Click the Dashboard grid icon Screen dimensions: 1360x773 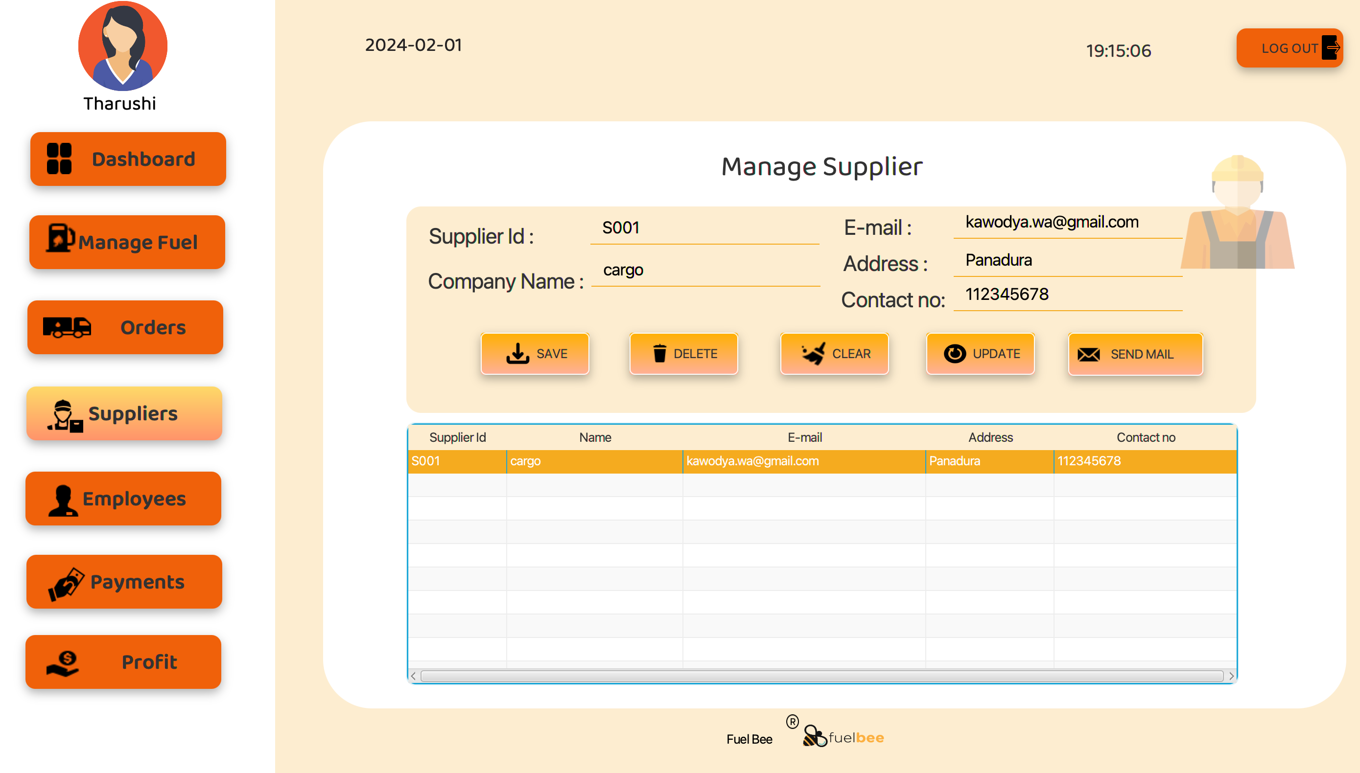(59, 158)
